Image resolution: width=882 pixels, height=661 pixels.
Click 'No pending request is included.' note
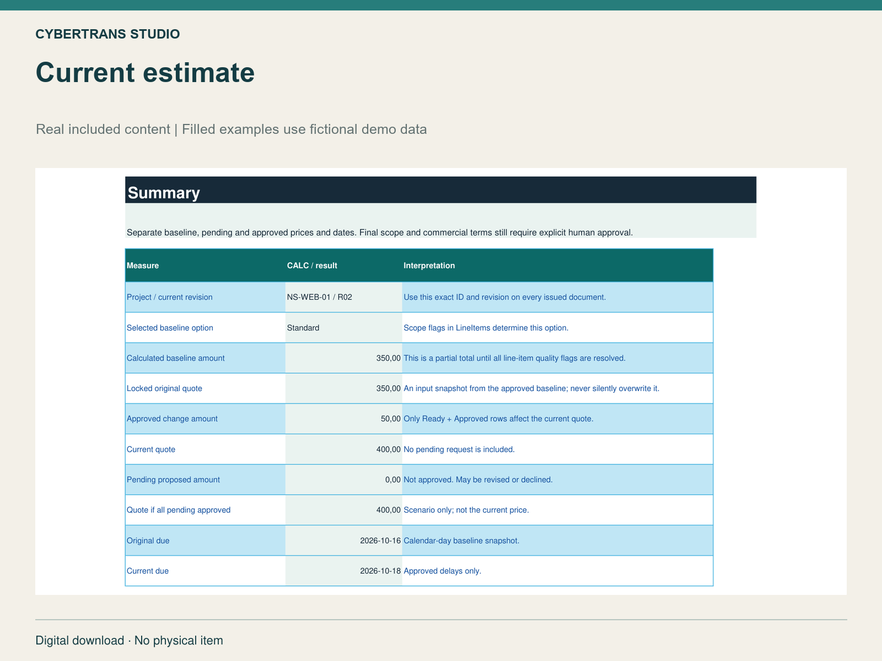(459, 449)
